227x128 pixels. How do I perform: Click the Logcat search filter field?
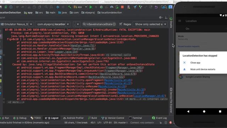[99, 24]
